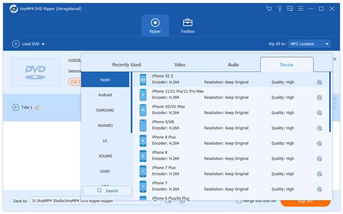Open settings gear for iPhone 8 Plus
The image size is (343, 214).
319,143
